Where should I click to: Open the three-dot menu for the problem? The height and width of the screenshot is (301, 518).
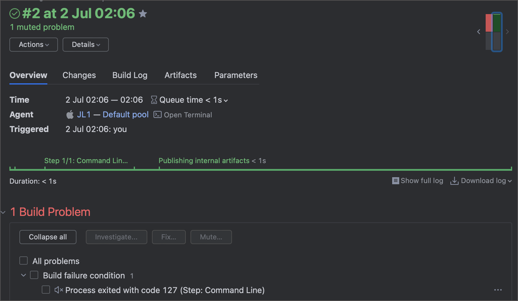(x=498, y=290)
